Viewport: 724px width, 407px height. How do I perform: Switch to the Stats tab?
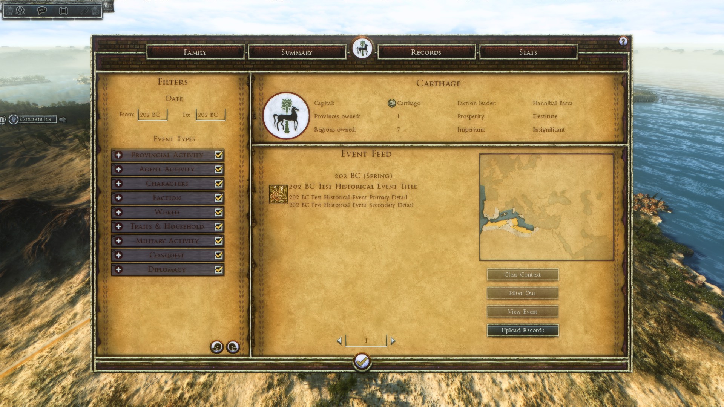528,52
